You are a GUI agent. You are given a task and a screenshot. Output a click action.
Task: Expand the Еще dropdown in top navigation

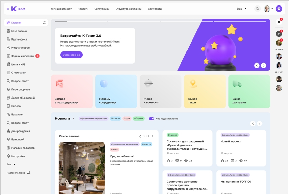pos(242,9)
